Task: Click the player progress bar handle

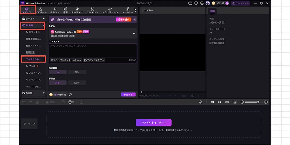Action: coord(141,92)
